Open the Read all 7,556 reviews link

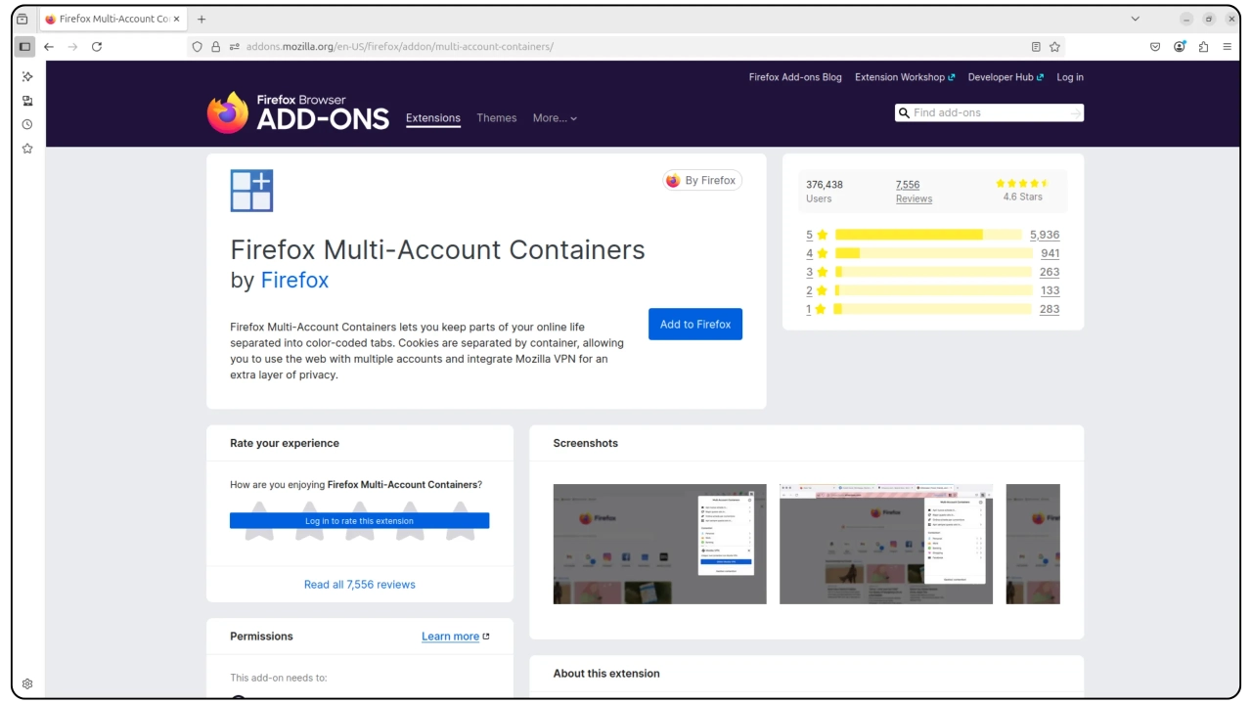(x=359, y=584)
